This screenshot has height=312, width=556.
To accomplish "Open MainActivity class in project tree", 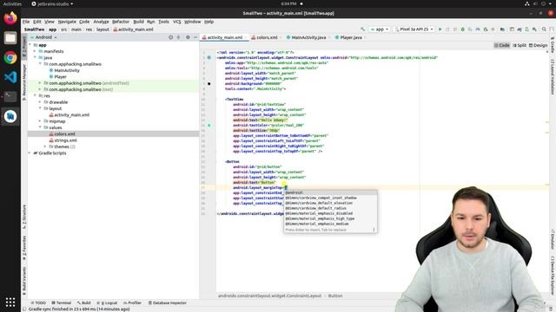I will pos(64,70).
